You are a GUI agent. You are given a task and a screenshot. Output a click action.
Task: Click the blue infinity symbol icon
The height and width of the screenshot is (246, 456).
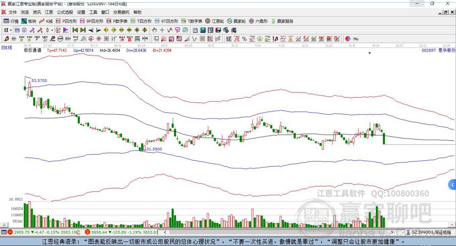356,39
